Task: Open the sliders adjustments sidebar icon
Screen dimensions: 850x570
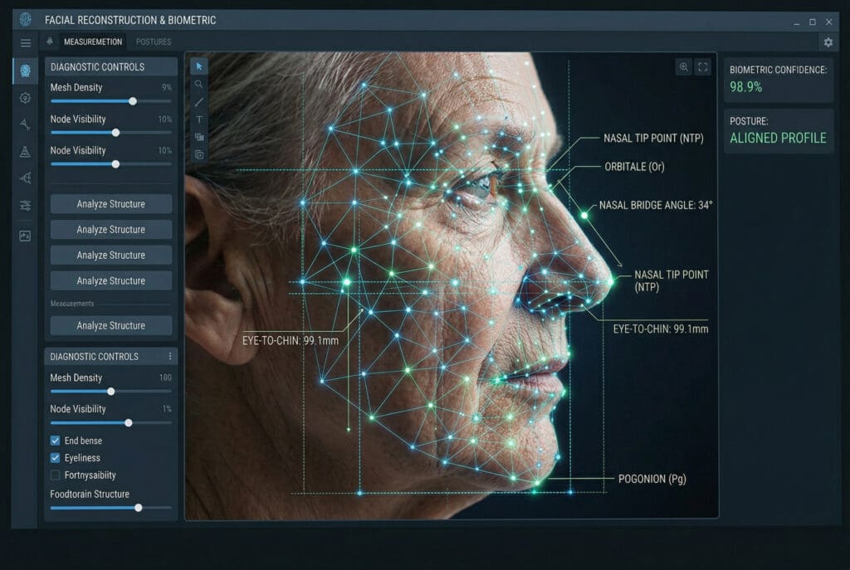Action: pos(25,206)
